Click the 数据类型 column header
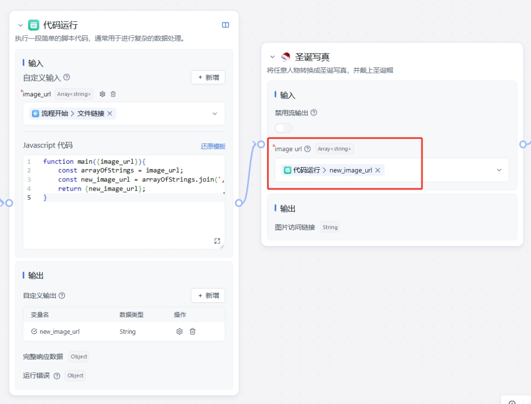Viewport: 531px width, 404px height. 131,315
